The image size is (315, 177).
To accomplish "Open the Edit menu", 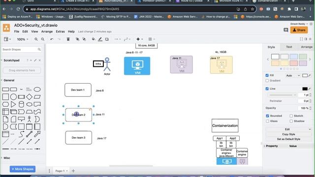I will [25, 31].
